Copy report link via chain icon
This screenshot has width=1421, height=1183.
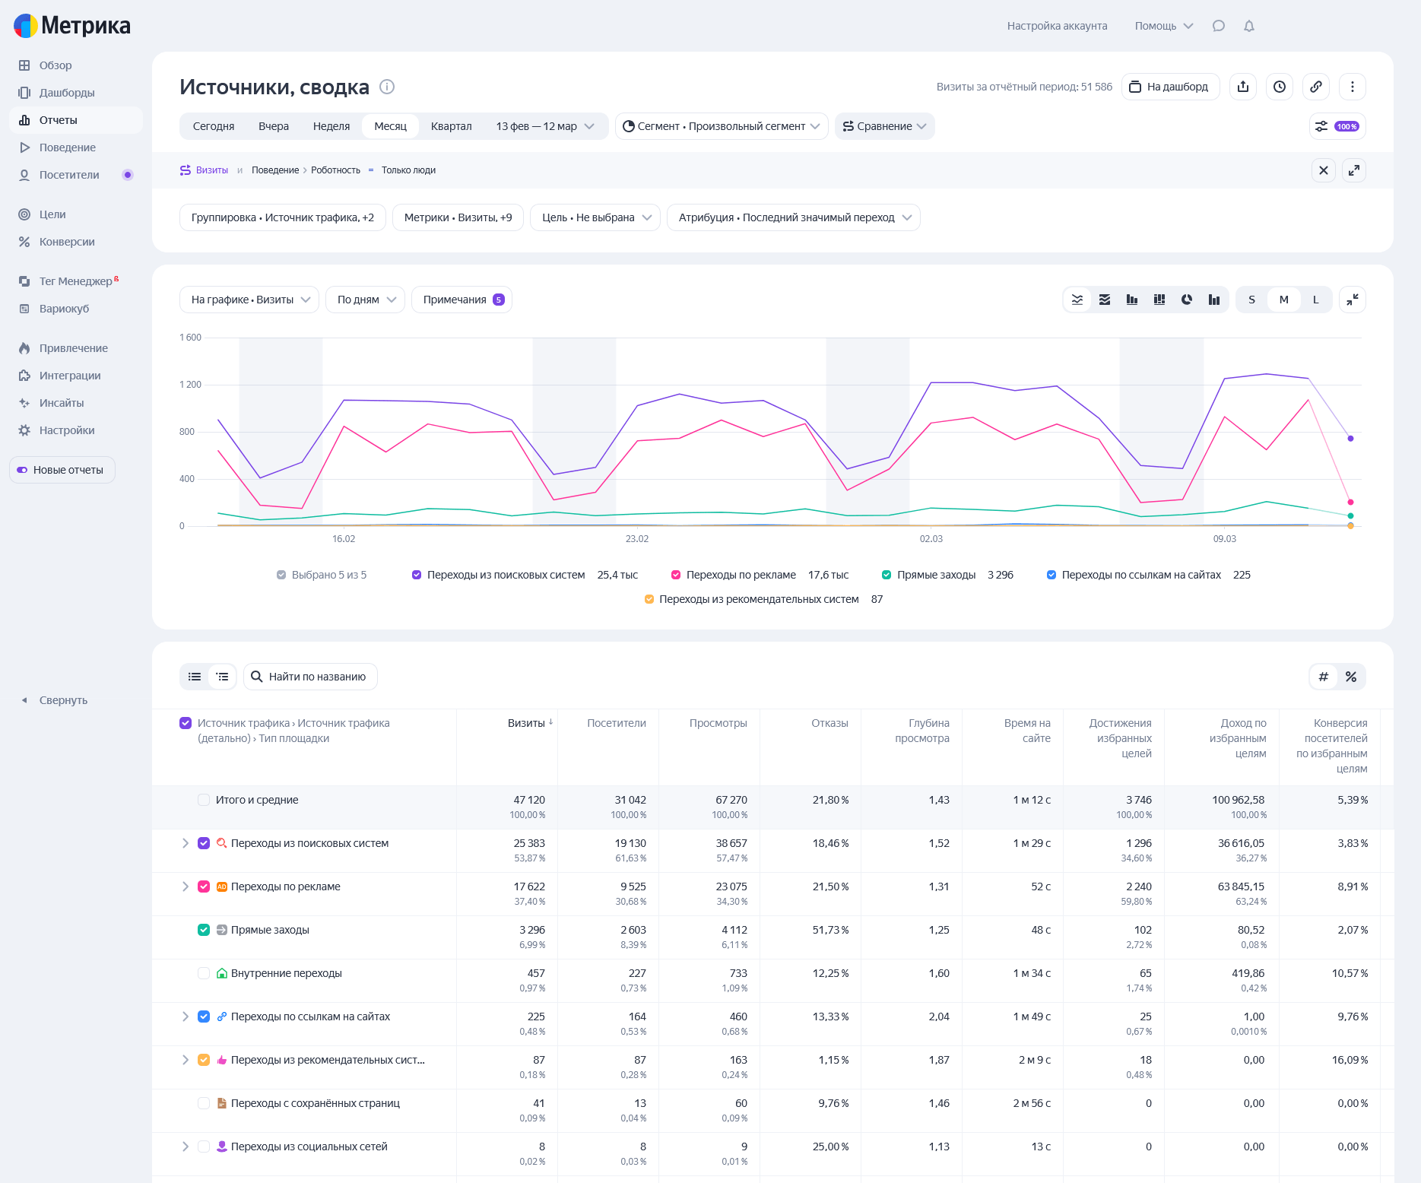pos(1316,87)
